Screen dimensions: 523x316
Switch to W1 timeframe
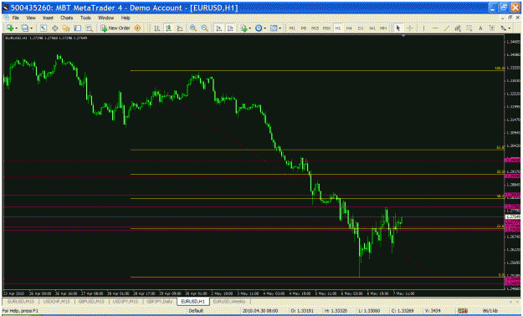(372, 28)
